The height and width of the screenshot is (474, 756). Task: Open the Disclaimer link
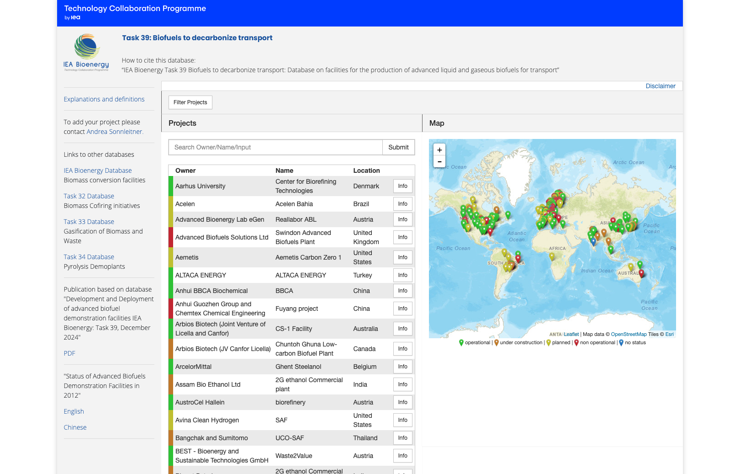coord(660,86)
